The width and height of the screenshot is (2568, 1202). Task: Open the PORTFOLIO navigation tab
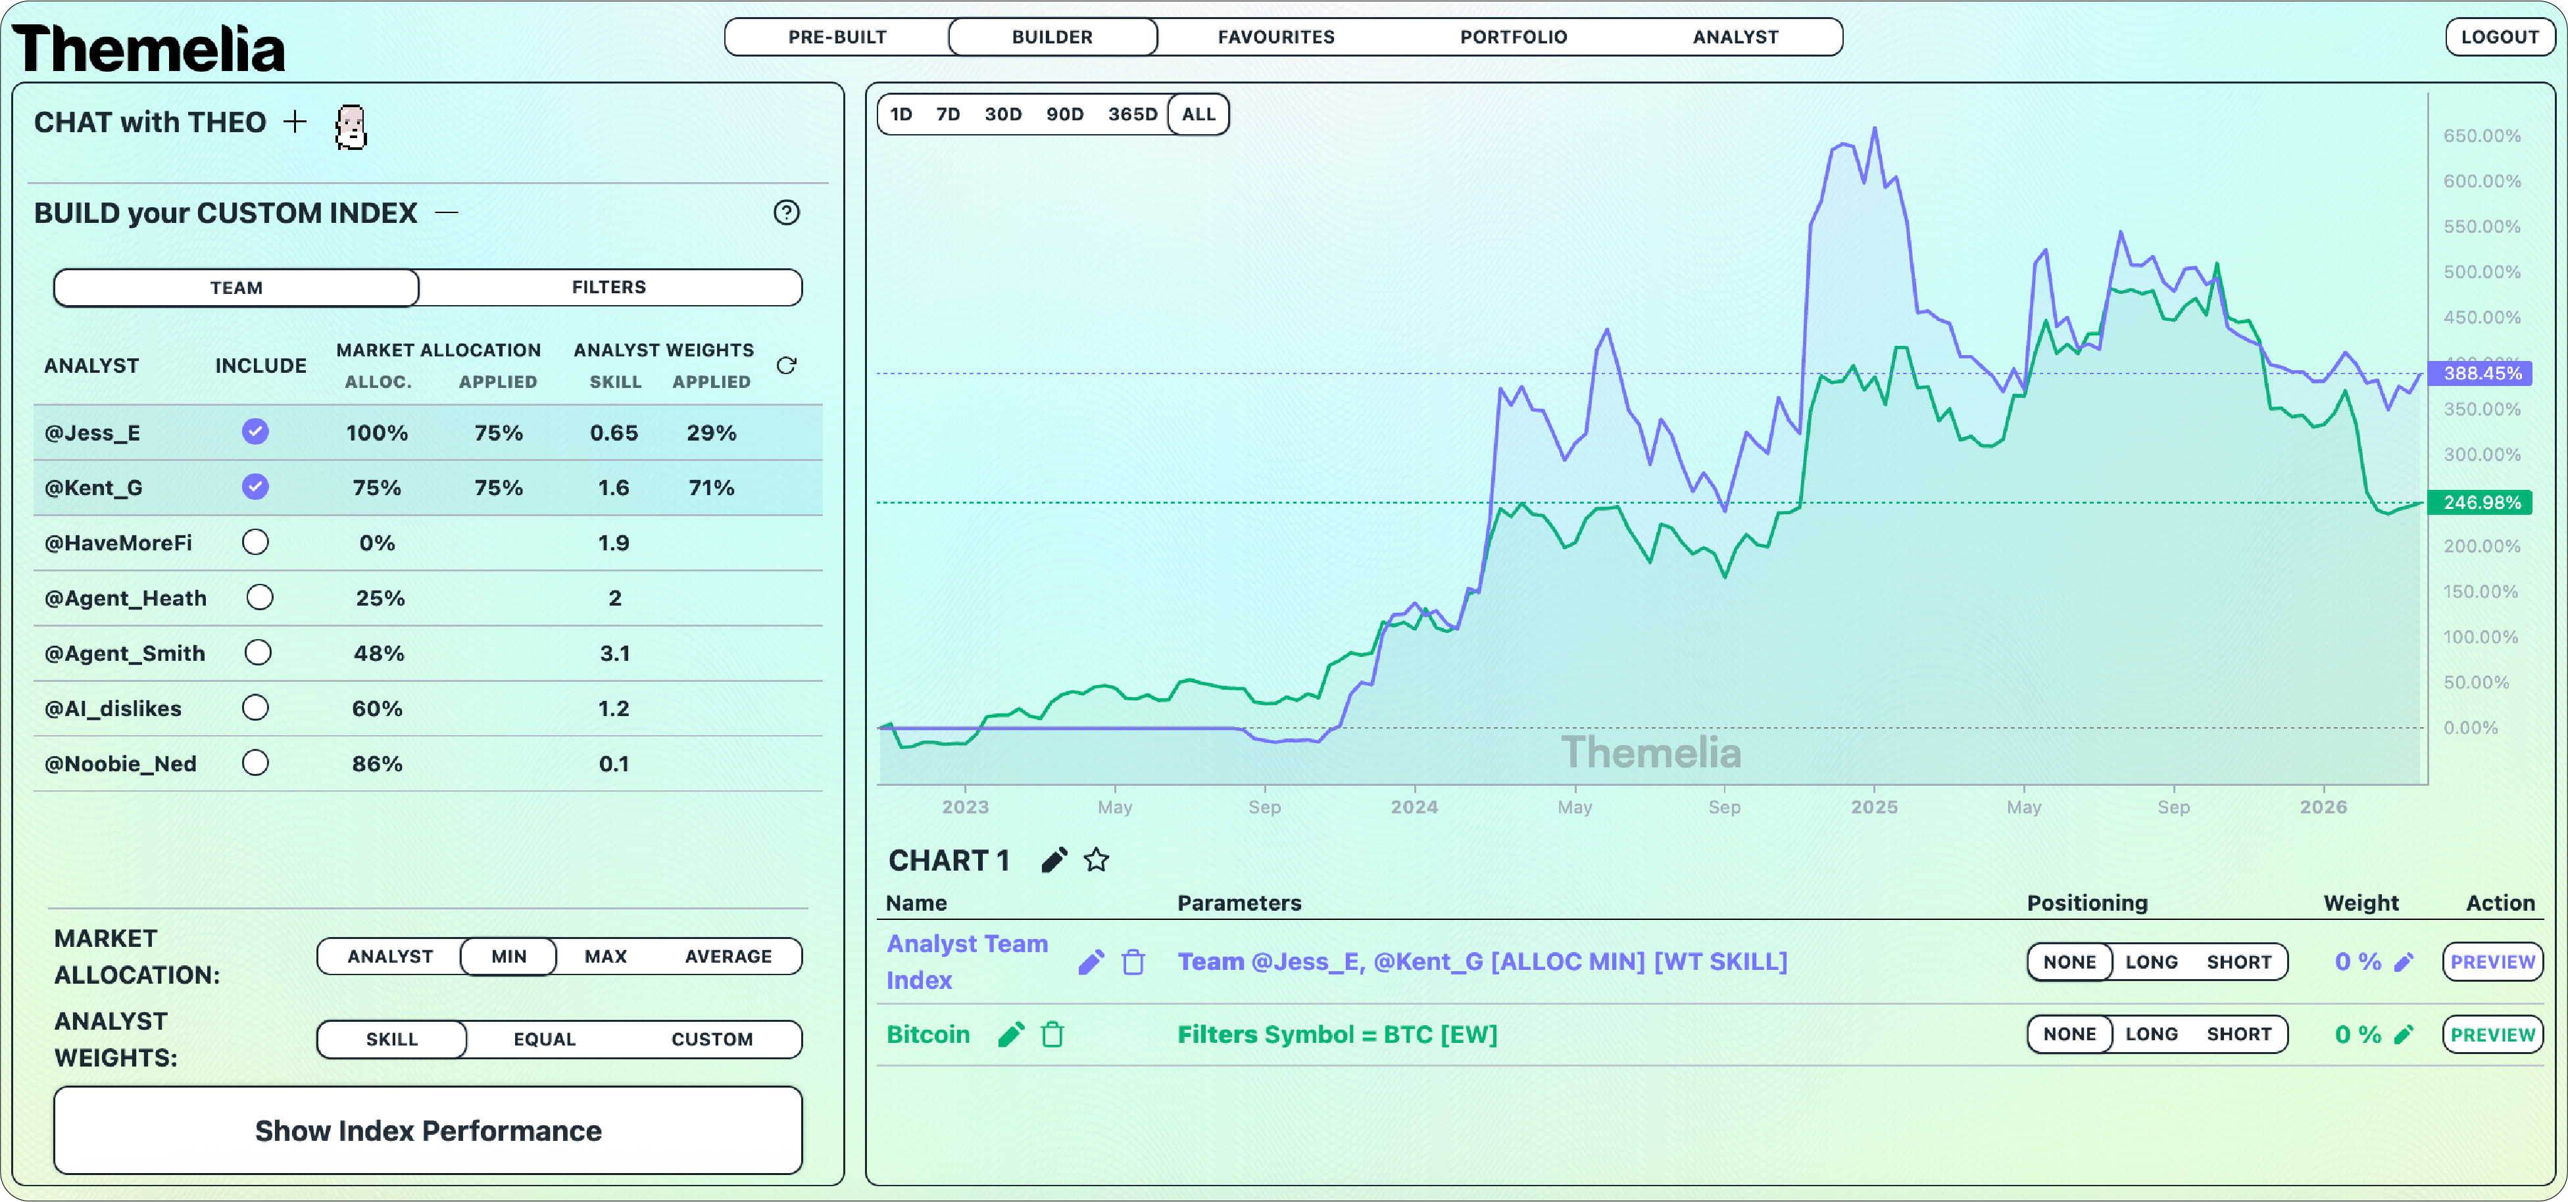[1512, 37]
